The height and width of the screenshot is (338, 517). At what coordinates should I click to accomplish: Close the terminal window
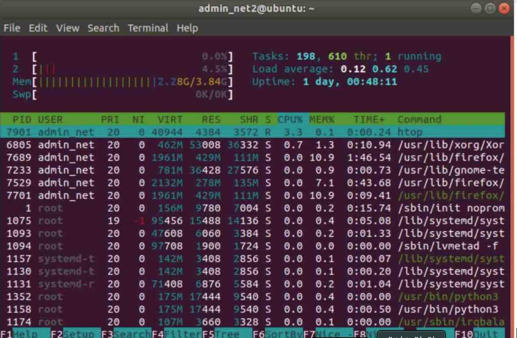(504, 8)
